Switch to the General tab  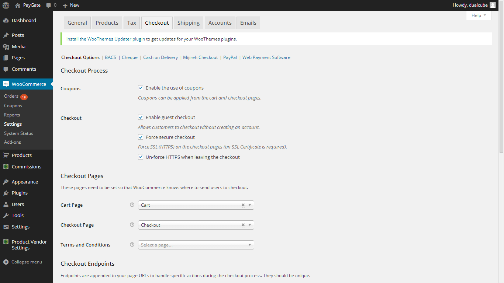click(77, 23)
